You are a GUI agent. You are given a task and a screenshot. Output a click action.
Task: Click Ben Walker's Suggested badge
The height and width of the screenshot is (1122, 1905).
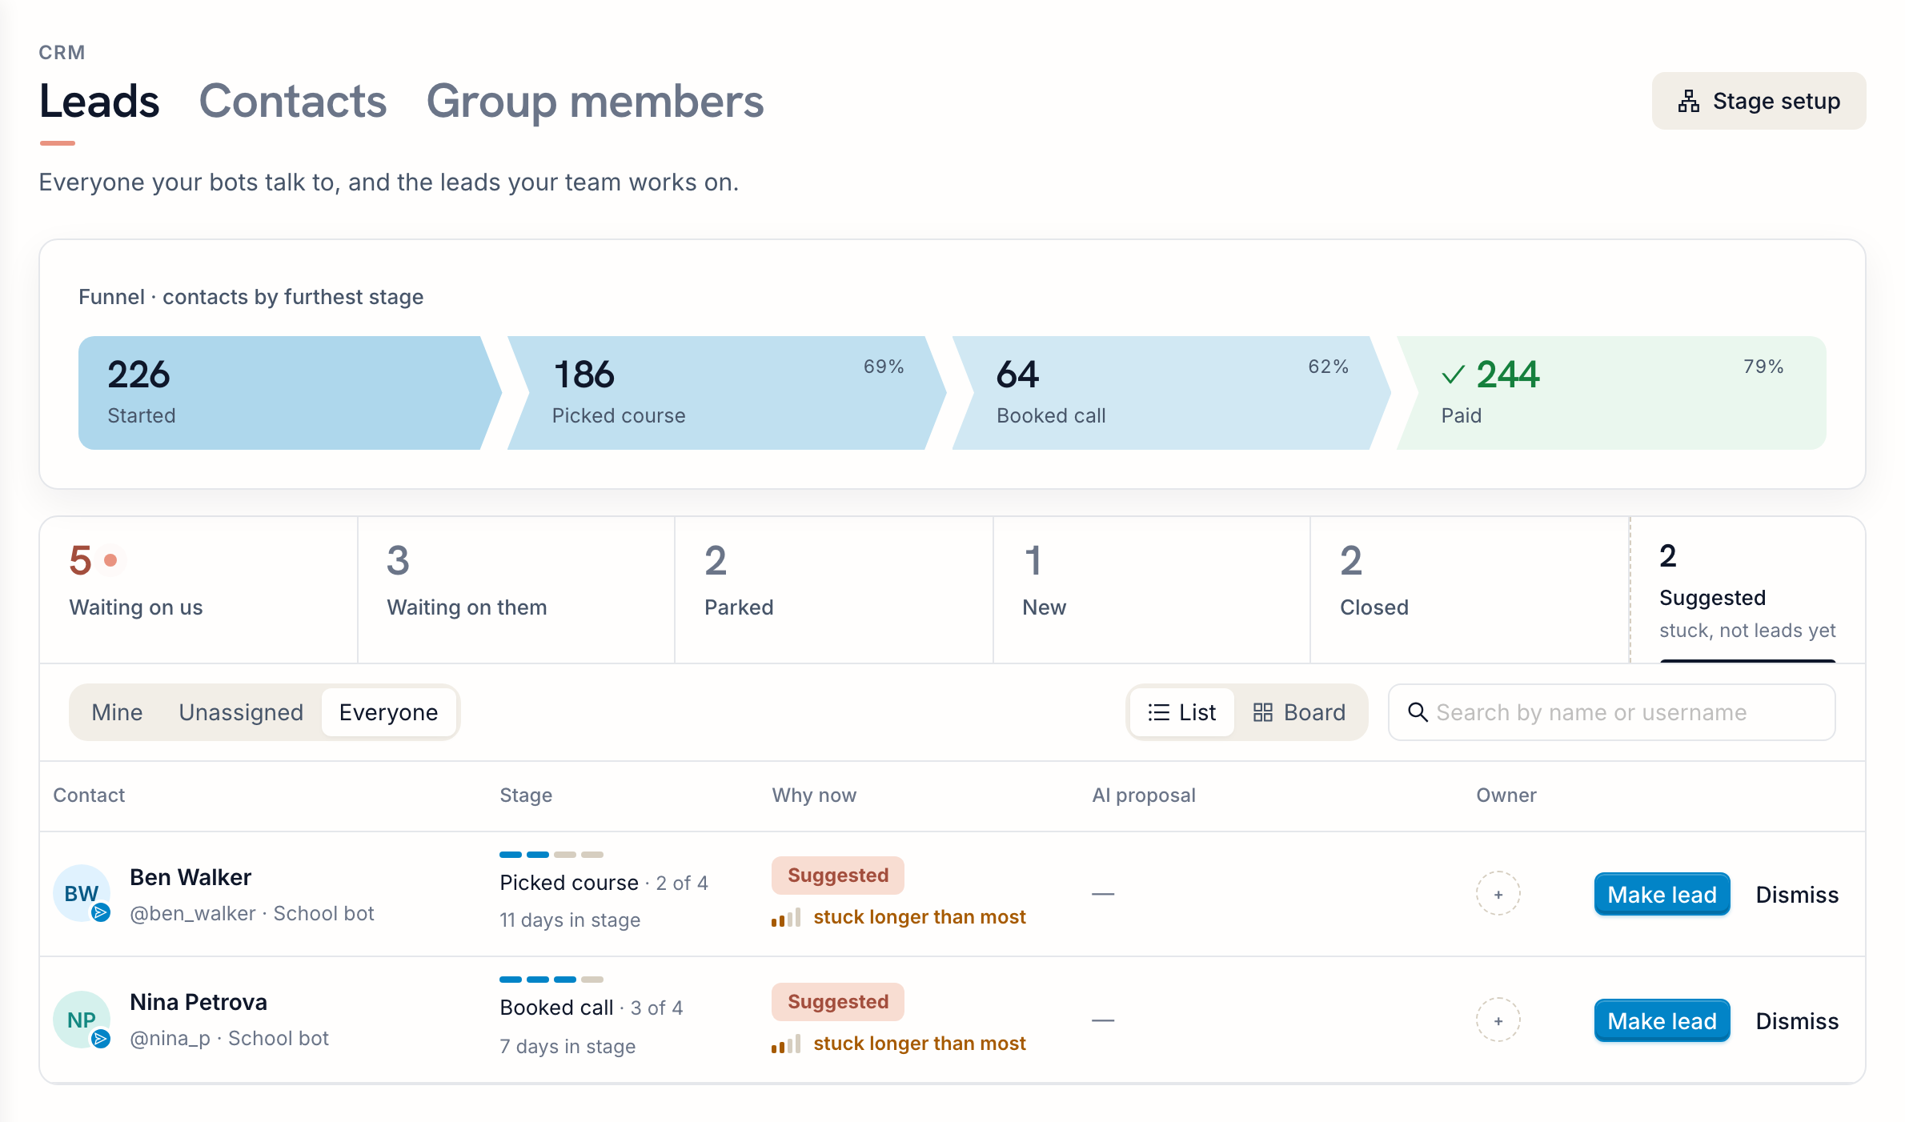tap(838, 876)
